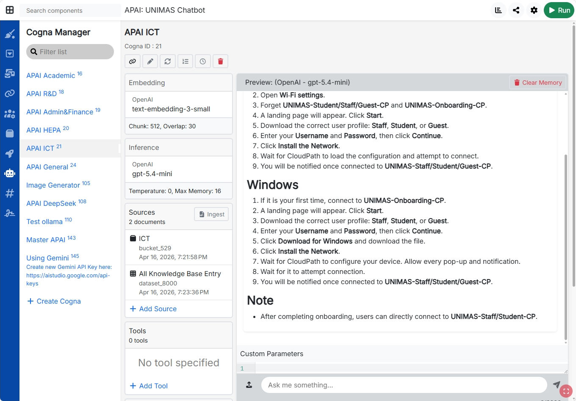
Task: Open the caret-square dropdown section in sidebar
Action: tap(10, 53)
